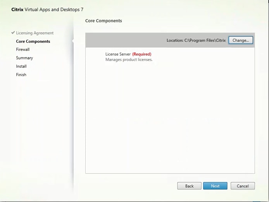Image resolution: width=269 pixels, height=202 pixels.
Task: Select the Licensing Agreement step
Action: pos(34,33)
